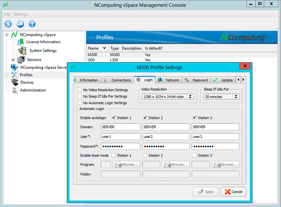
Task: Open the Settings menu
Action: pyautogui.click(x=21, y=14)
